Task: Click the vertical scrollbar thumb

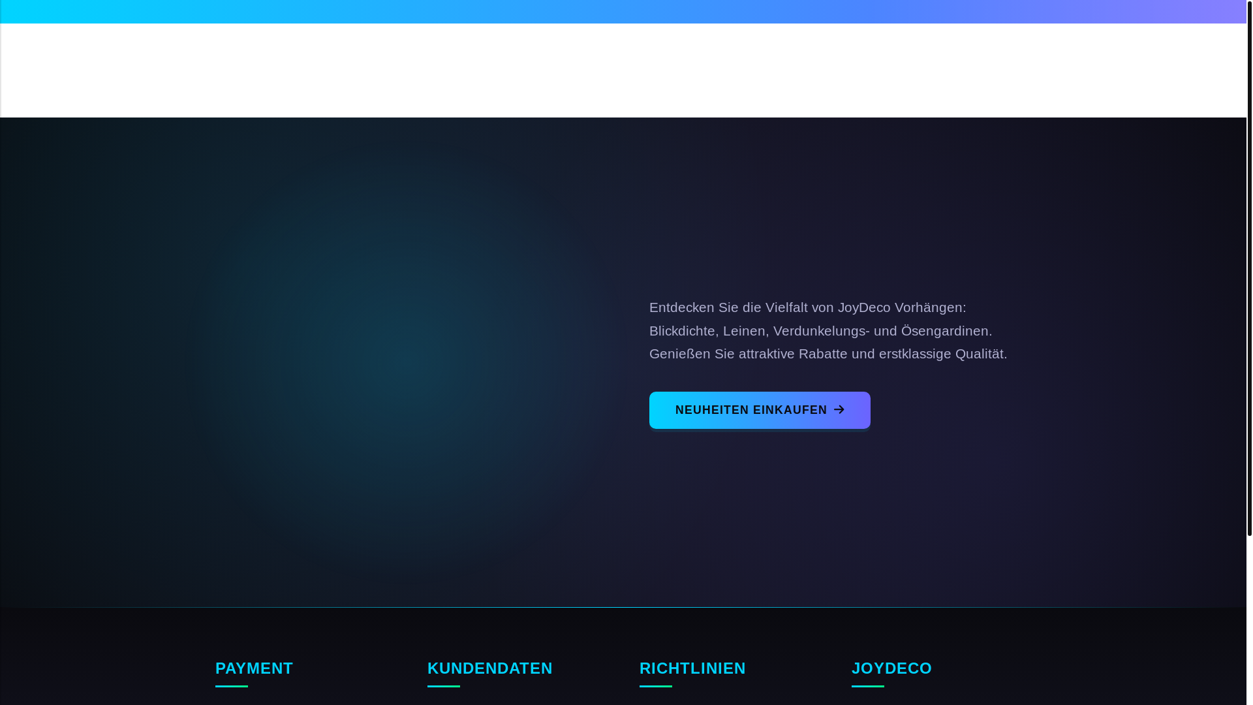Action: tap(1249, 268)
